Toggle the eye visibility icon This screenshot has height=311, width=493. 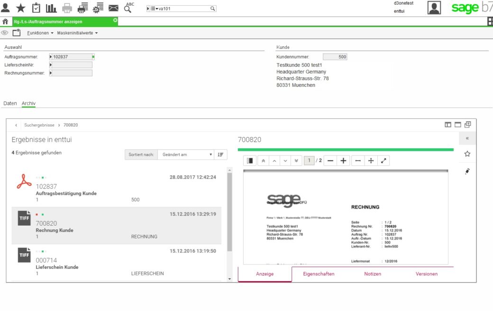pyautogui.click(x=4, y=33)
